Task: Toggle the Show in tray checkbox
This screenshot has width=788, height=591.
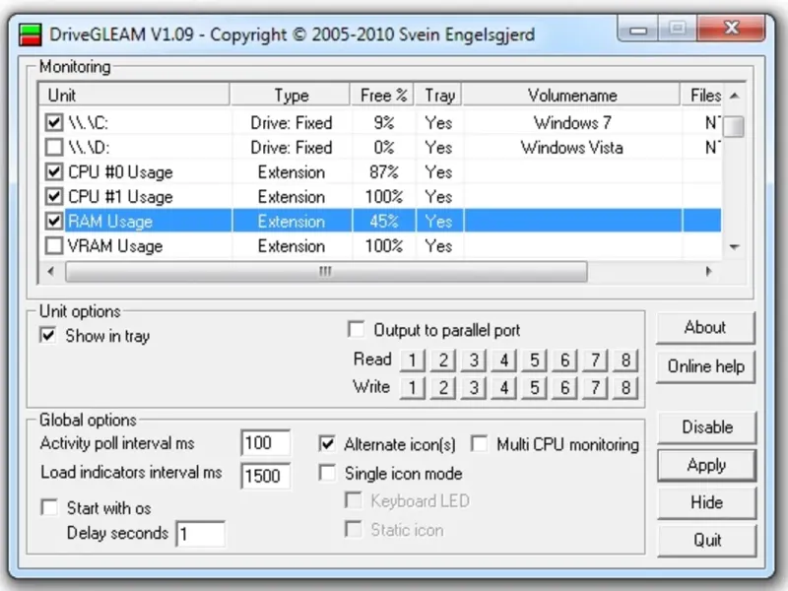Action: tap(47, 335)
